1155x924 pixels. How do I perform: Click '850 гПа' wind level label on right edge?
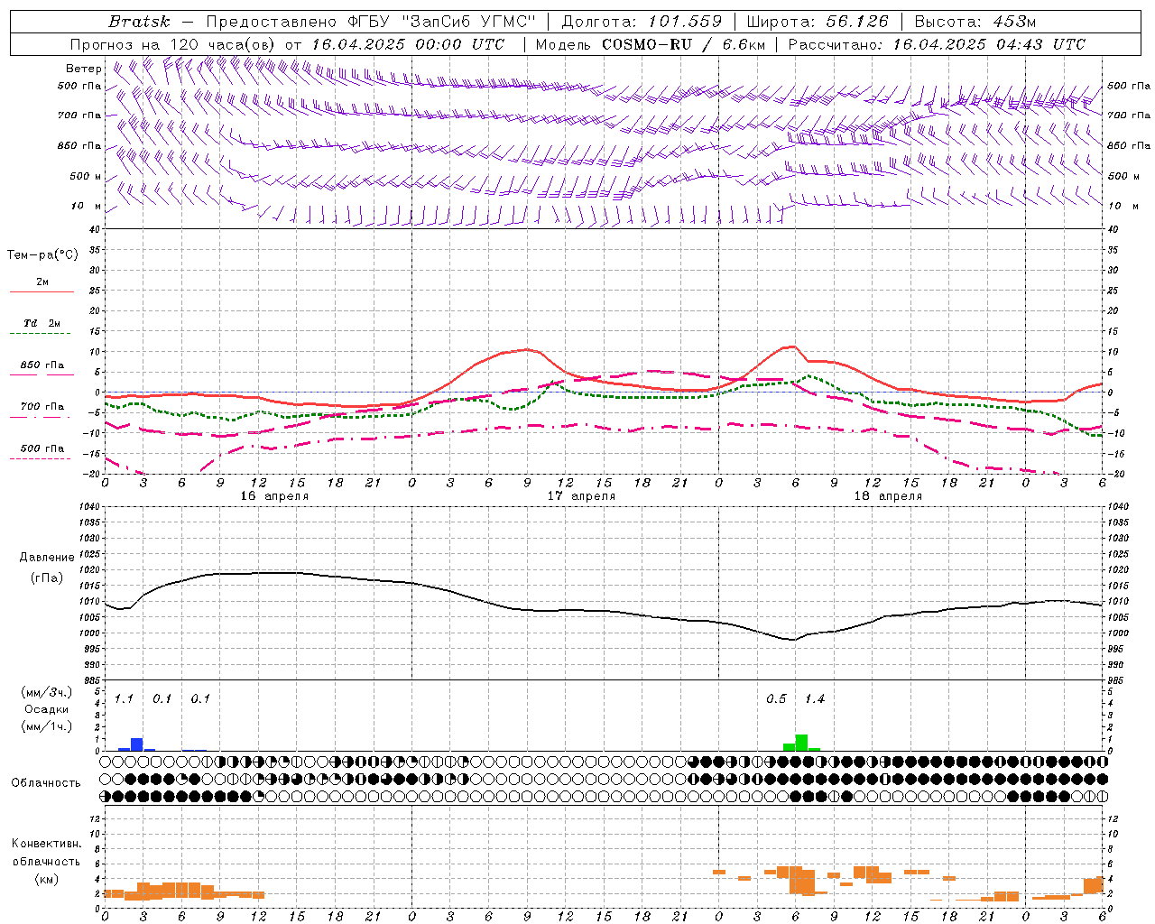[x=1129, y=145]
